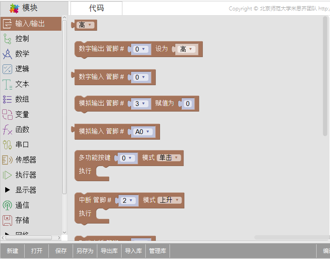Open the 传感器 sensor icon category
Screen dimensions: 330x259
click(x=7, y=160)
